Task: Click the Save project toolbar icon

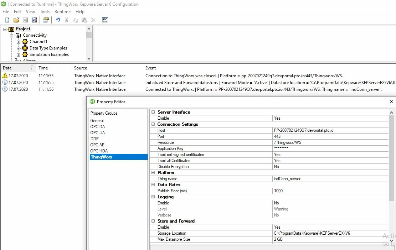Action: coord(25,20)
